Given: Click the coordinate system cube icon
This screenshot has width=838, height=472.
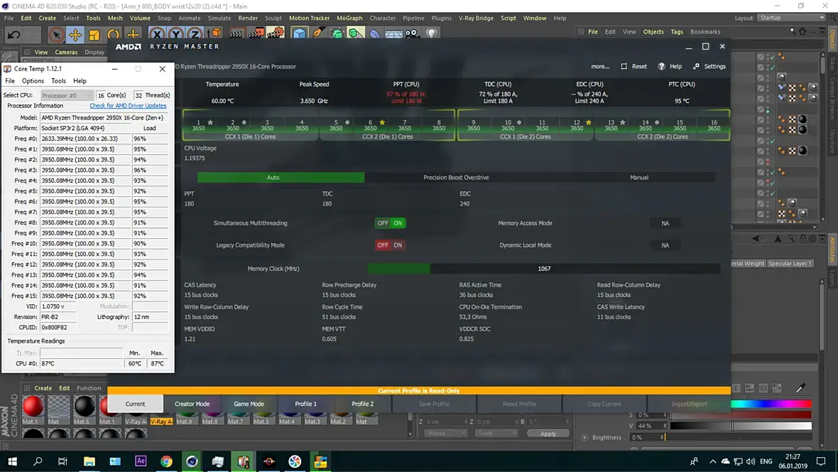Looking at the screenshot, I should tap(217, 34).
